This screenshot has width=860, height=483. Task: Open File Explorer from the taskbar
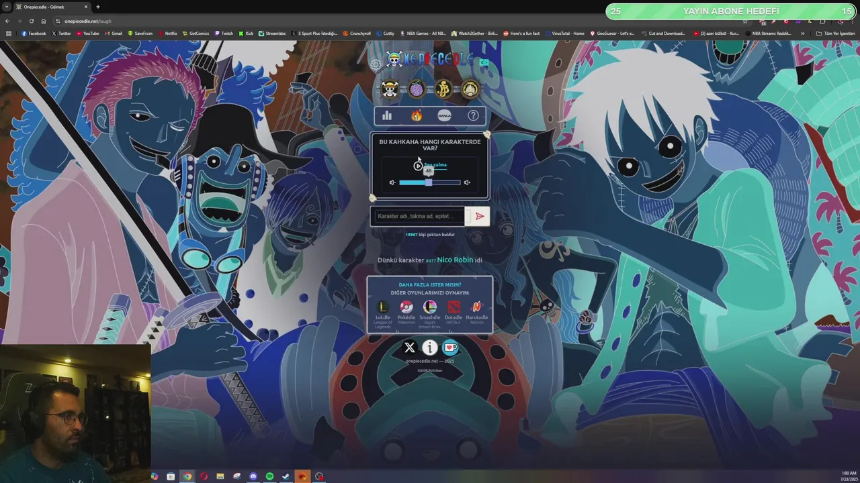point(220,476)
